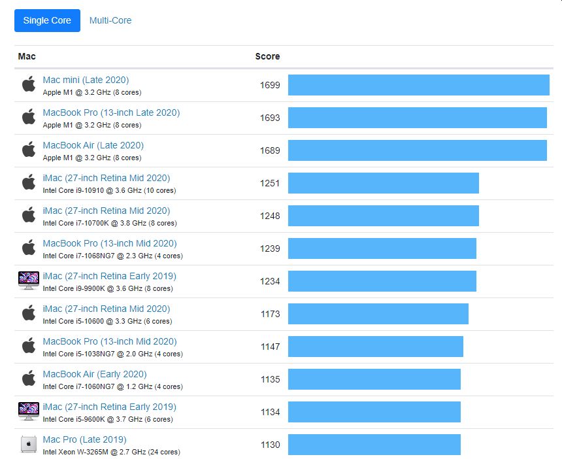This screenshot has width=562, height=459.
Task: Click the text 'Intel Core i5-1038NG7 @ 2.0 GHz (4 cores)'
Action: point(113,354)
